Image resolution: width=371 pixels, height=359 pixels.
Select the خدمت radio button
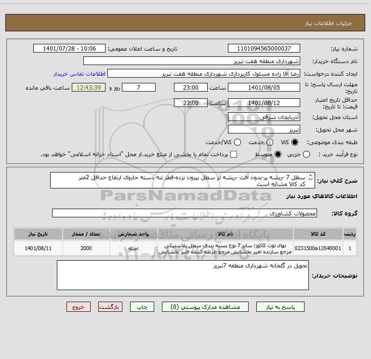[x=270, y=142]
